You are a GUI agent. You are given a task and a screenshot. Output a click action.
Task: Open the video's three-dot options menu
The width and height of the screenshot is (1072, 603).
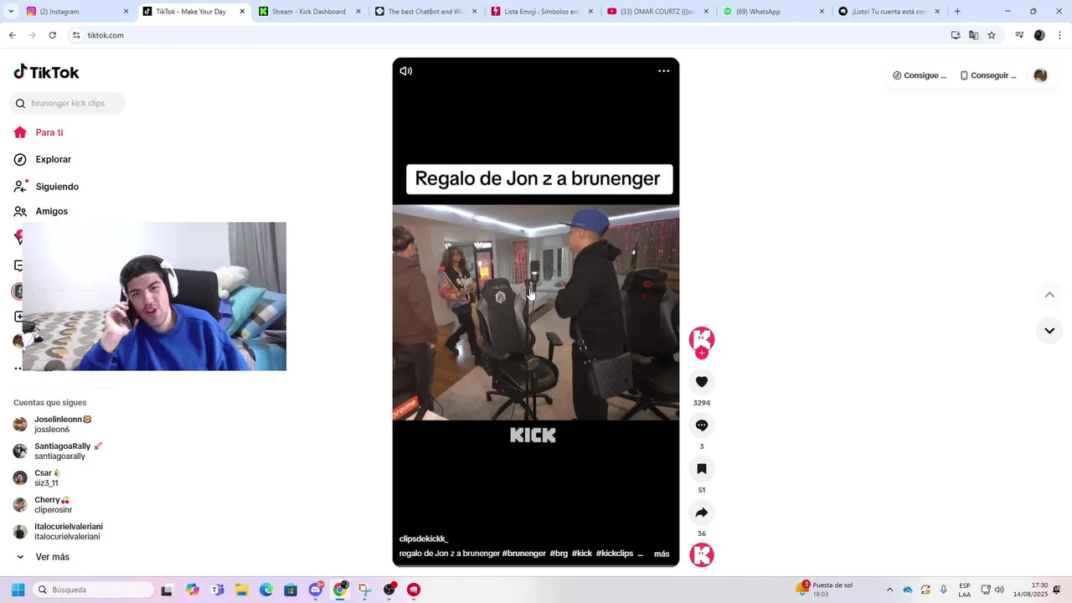click(x=663, y=71)
